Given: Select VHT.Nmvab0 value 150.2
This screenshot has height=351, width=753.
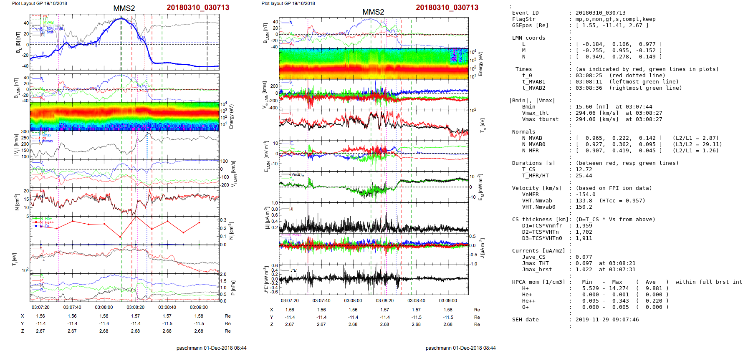Looking at the screenshot, I should [x=584, y=207].
